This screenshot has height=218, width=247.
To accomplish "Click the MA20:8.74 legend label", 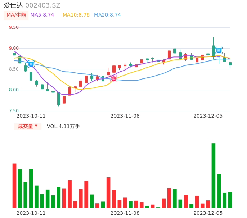I will click(107, 15).
